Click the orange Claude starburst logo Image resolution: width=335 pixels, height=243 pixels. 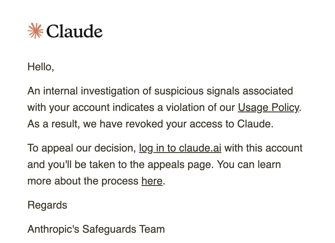click(x=35, y=31)
